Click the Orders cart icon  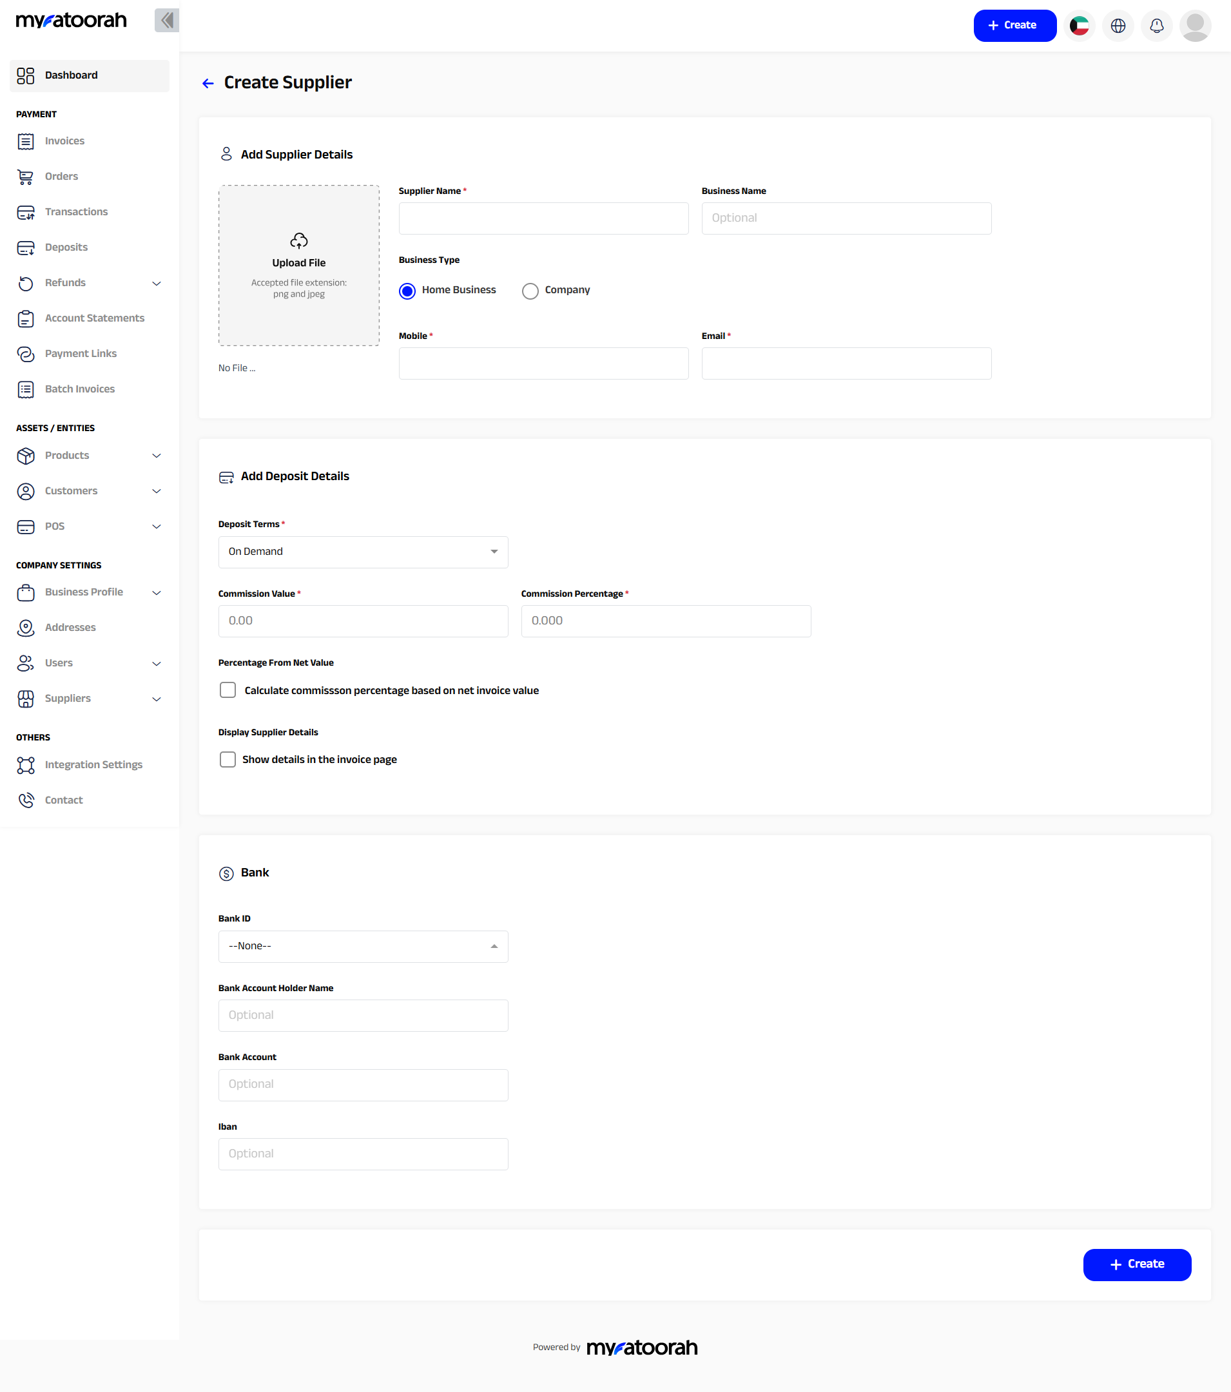[25, 177]
